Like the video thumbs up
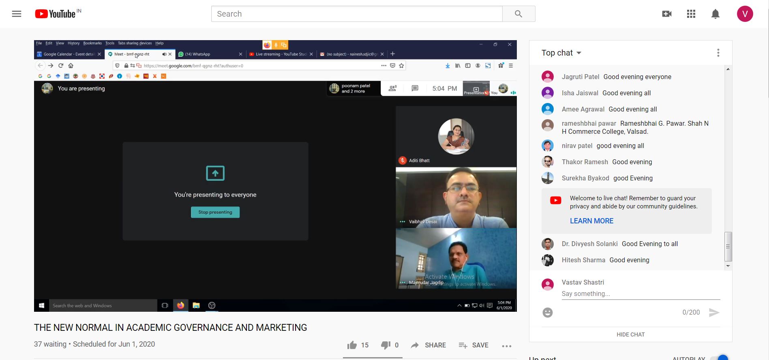Viewport: 769px width, 360px height. pyautogui.click(x=352, y=345)
